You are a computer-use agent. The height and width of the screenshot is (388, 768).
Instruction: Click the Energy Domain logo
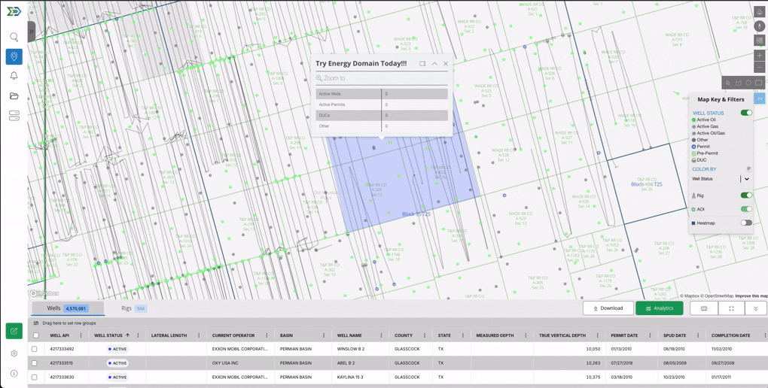pyautogui.click(x=14, y=11)
